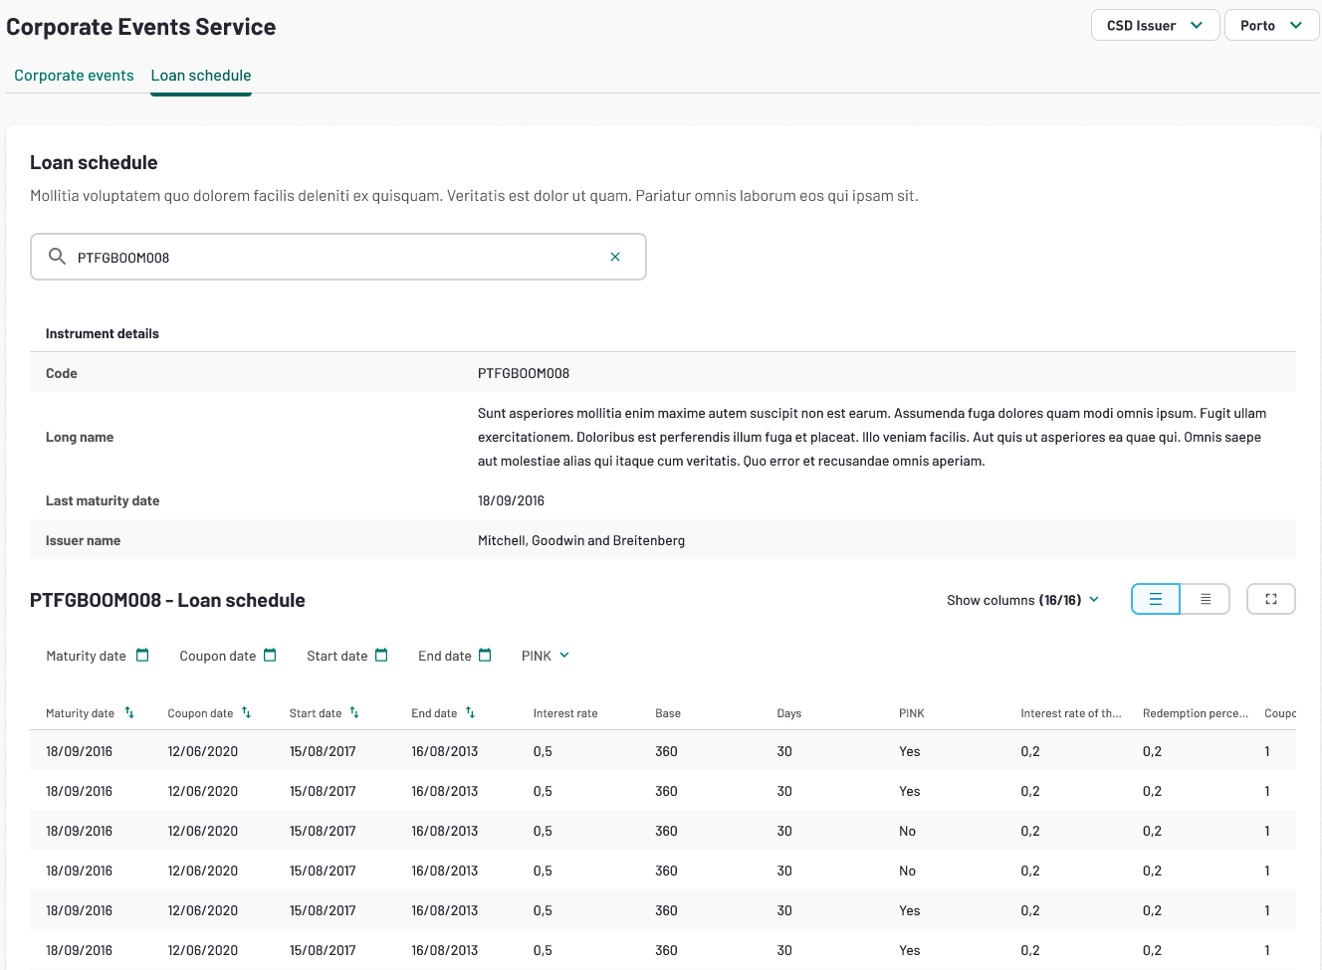This screenshot has width=1322, height=970.
Task: Click Start date filter label
Action: (x=337, y=656)
